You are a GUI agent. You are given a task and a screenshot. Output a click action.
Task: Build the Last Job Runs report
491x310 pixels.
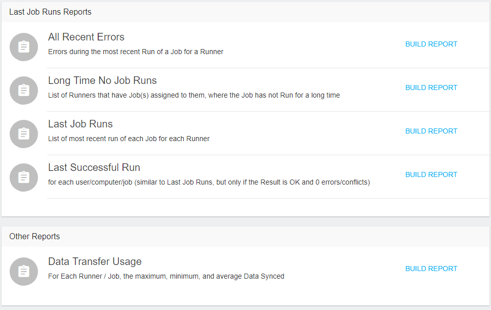pos(431,131)
